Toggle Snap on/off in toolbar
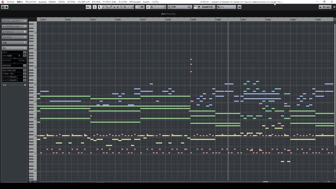The image size is (336, 189). [x=148, y=7]
